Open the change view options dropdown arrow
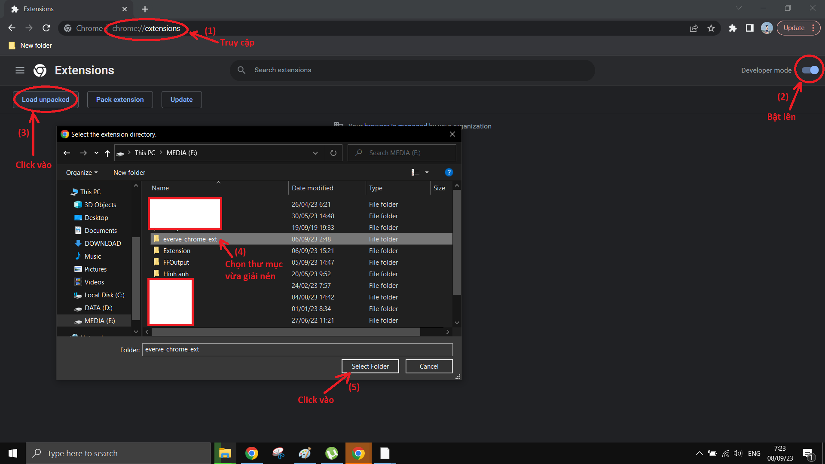This screenshot has width=825, height=464. tap(427, 172)
